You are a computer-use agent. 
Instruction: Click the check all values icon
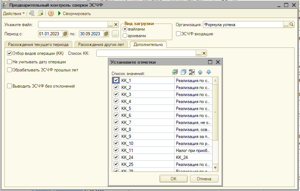pos(175,72)
